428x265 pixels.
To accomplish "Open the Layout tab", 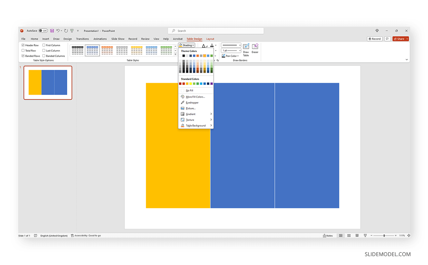I will [x=210, y=39].
